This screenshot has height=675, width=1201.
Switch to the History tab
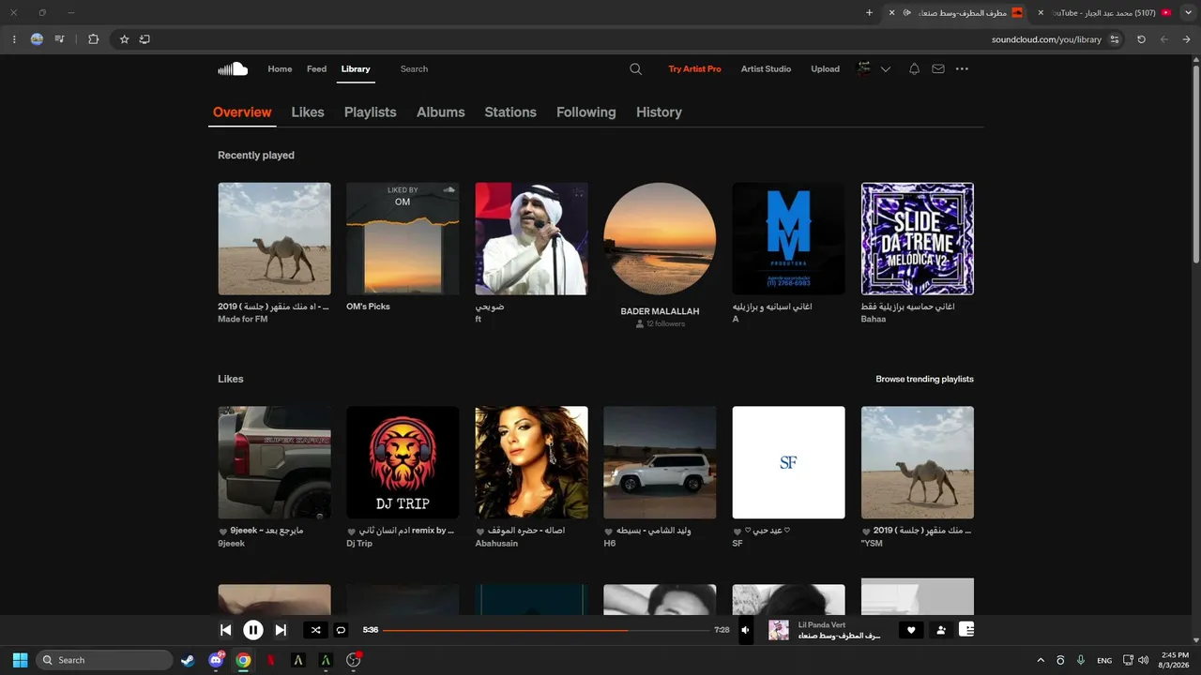click(x=659, y=112)
